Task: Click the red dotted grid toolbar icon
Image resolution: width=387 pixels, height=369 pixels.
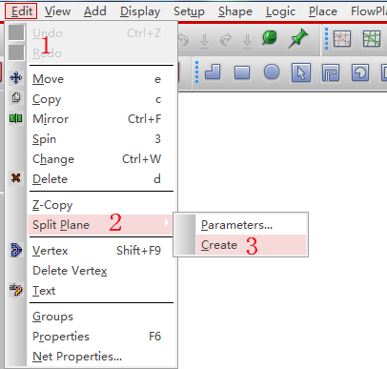Action: [x=342, y=39]
